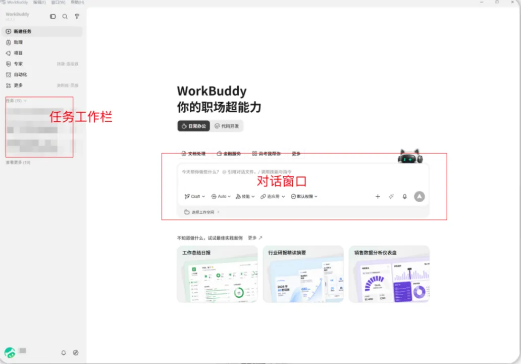Choose the category tab with the four-squares icon
Viewport: 521px width, 364px height.
click(266, 153)
